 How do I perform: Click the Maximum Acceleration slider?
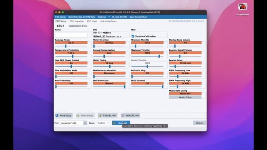click(109, 77)
